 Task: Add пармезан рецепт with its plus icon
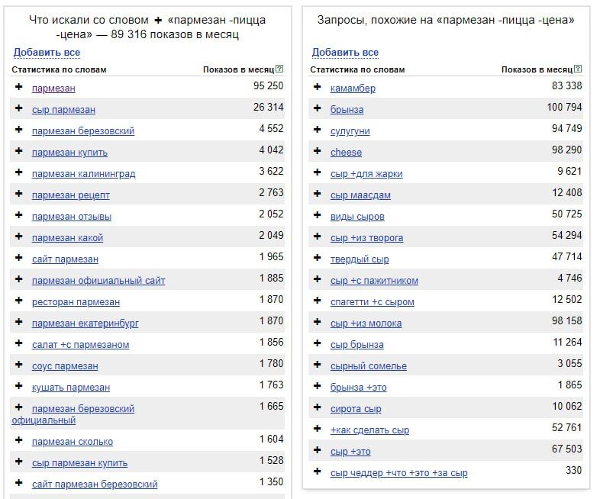click(19, 194)
